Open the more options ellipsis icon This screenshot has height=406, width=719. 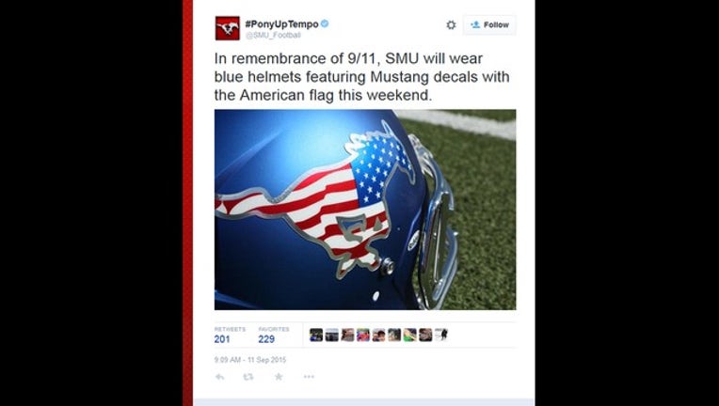(x=309, y=377)
